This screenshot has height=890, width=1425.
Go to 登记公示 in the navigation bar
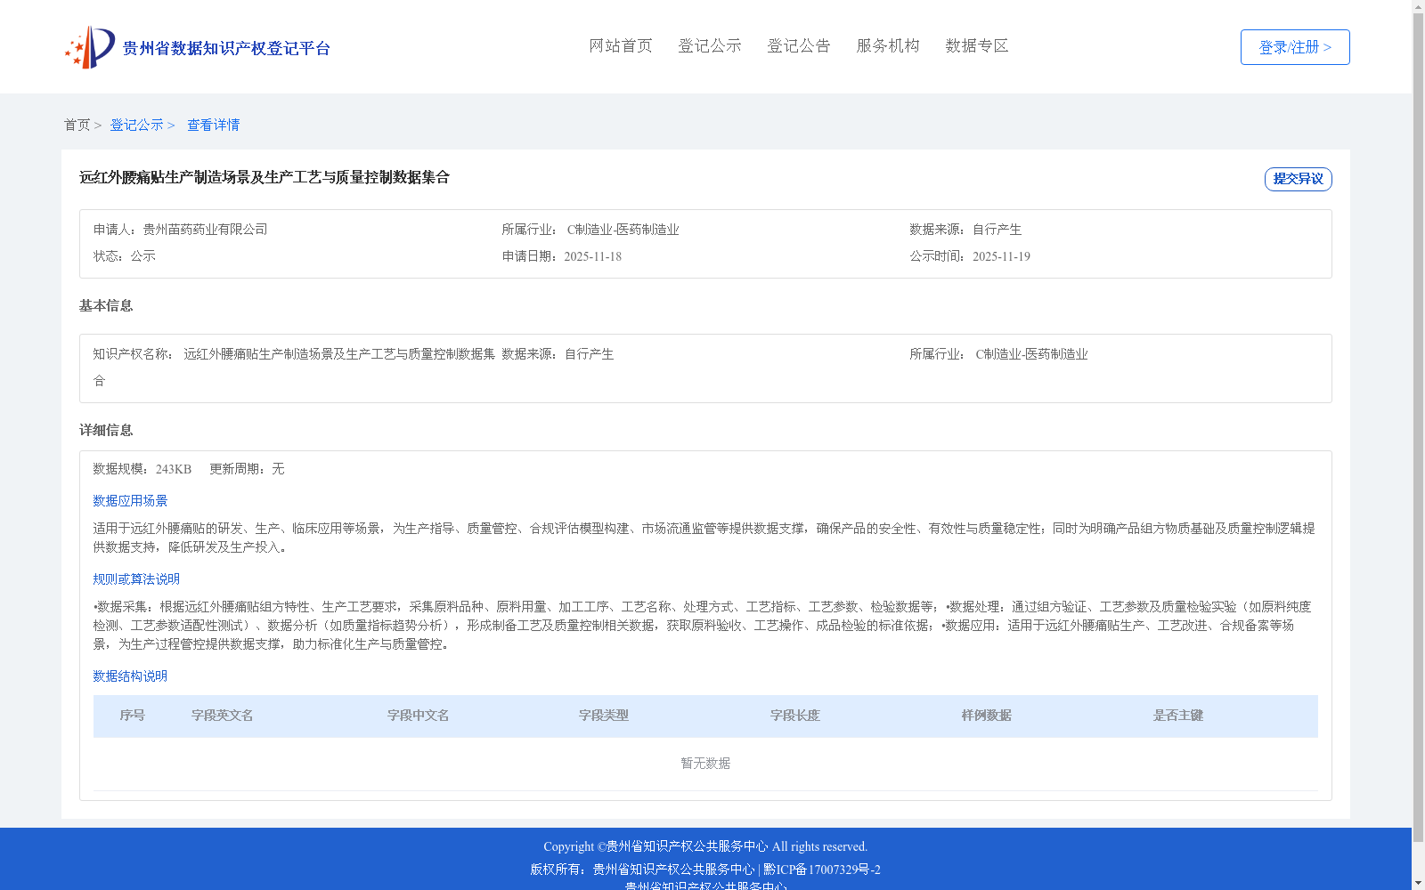pyautogui.click(x=710, y=45)
